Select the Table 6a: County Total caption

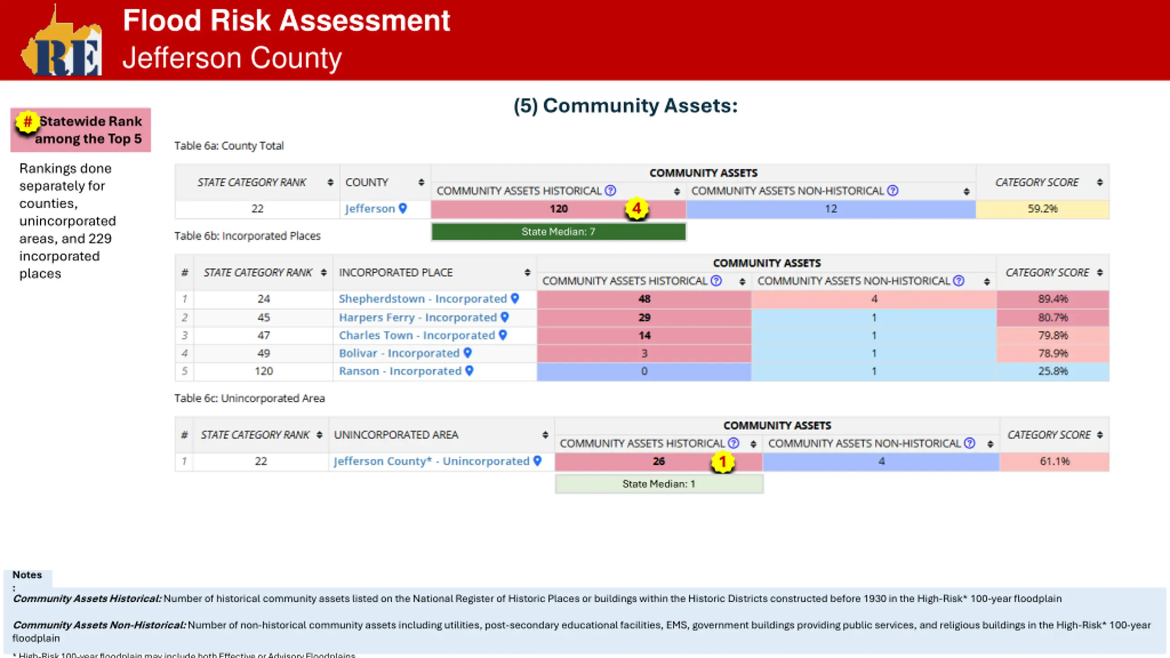[x=229, y=146]
